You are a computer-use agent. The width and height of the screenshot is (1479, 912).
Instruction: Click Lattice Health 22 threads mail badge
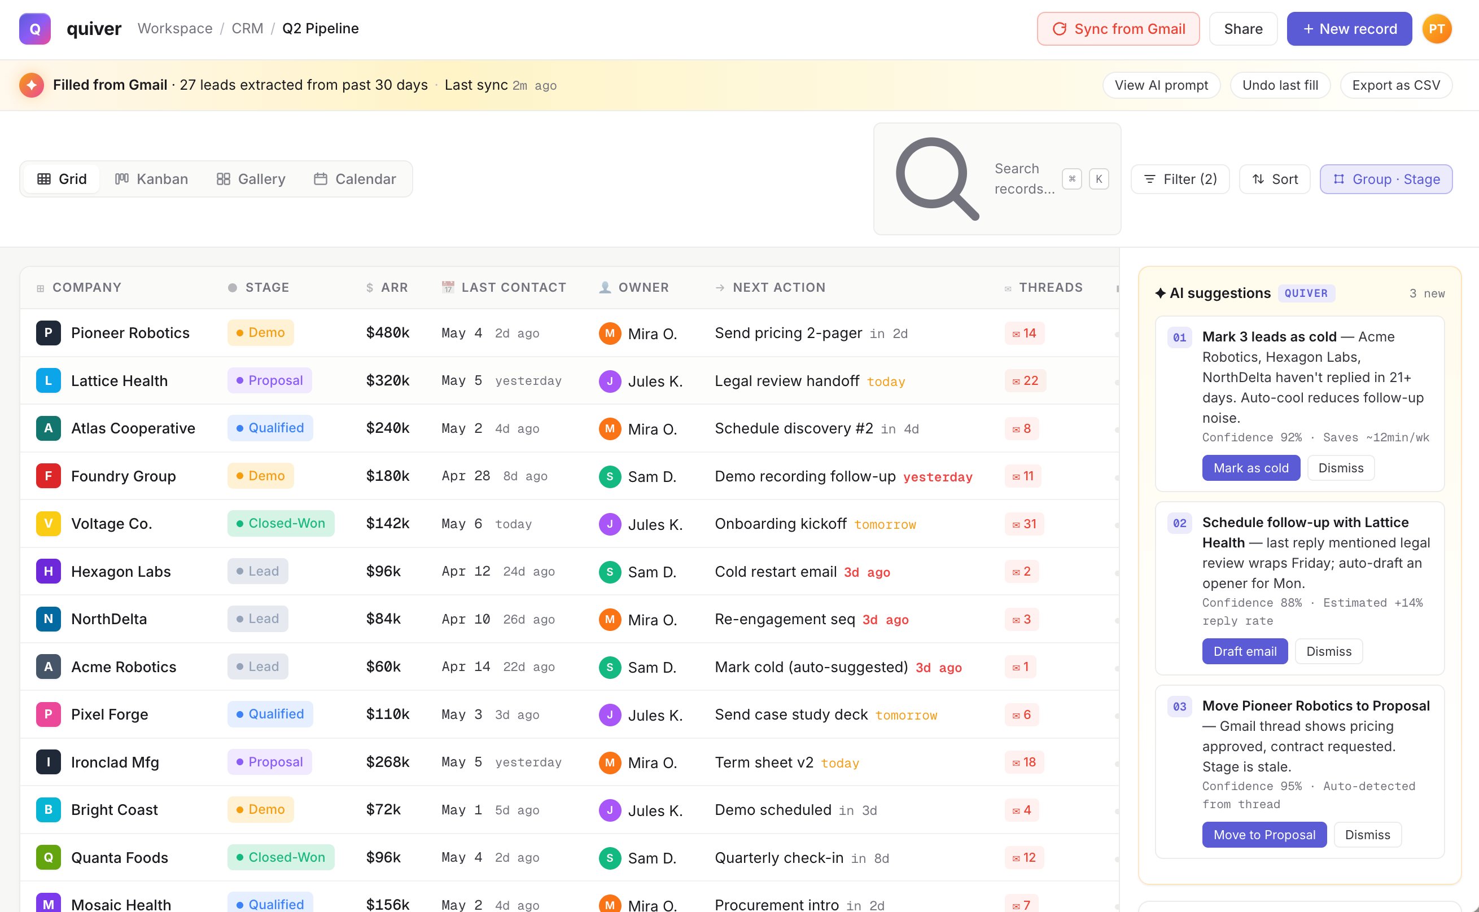click(x=1025, y=380)
